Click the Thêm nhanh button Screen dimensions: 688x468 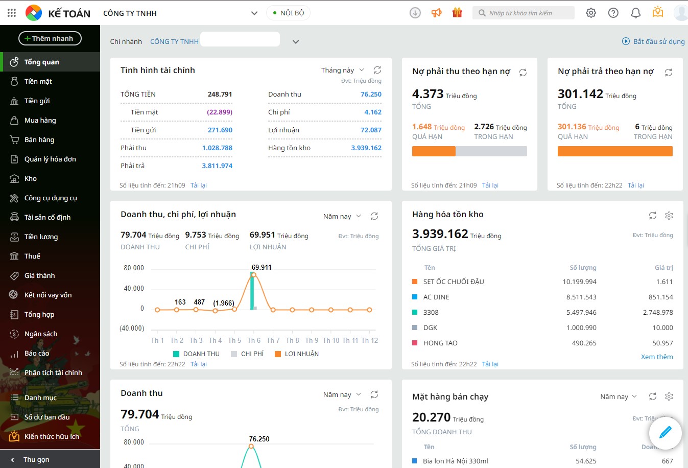pos(50,38)
